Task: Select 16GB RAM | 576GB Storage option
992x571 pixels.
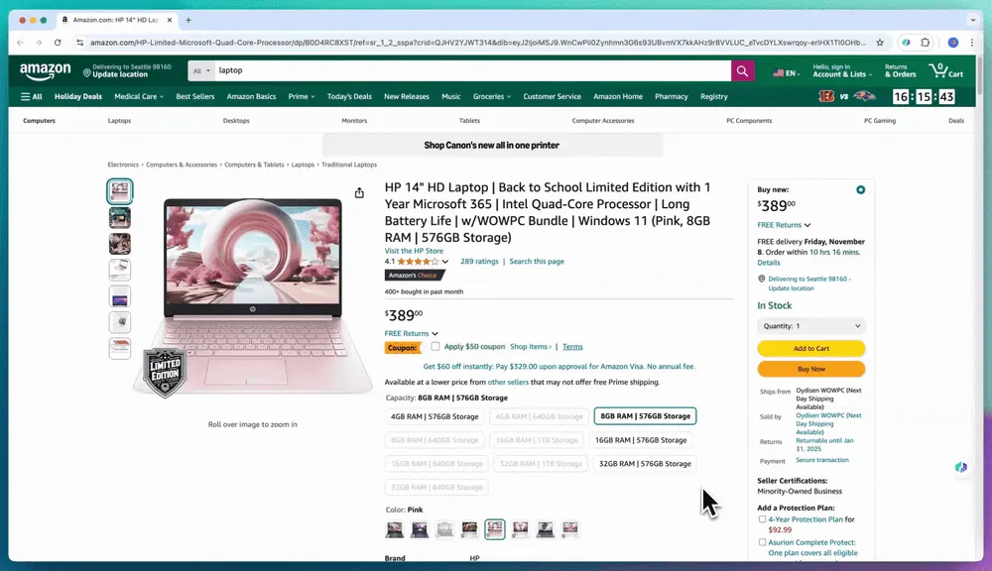Action: (x=641, y=440)
